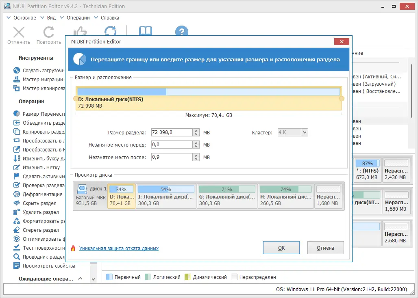Click the Динамический legend swatch
Image resolution: width=418 pixels, height=298 pixels.
[x=188, y=277]
